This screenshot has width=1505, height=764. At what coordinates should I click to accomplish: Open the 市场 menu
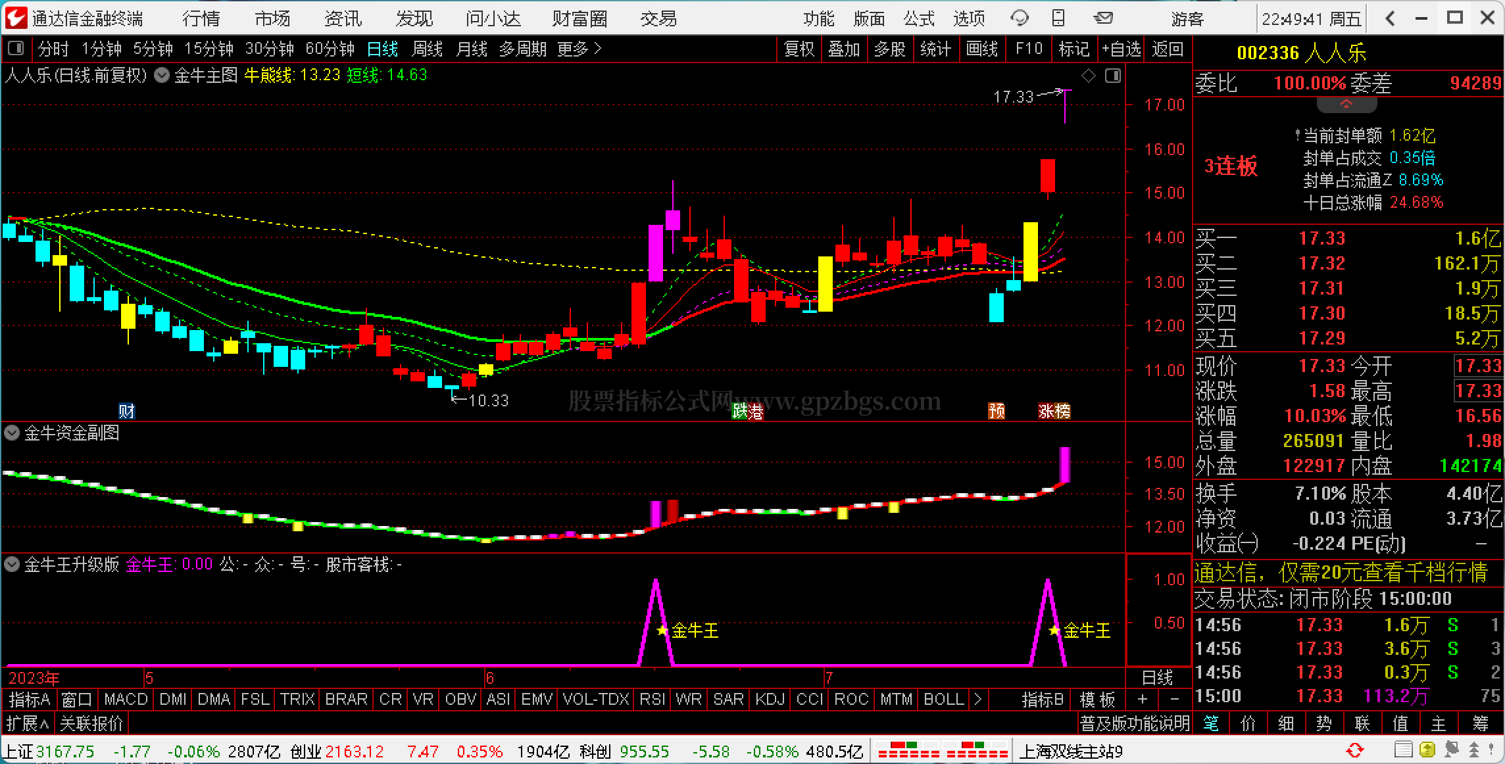[272, 18]
